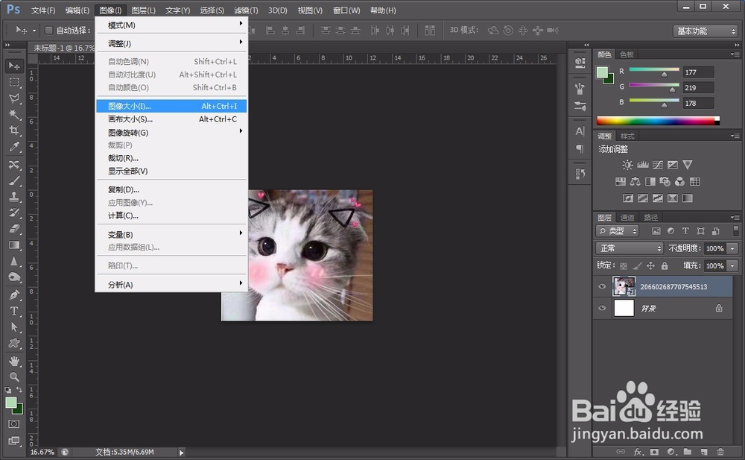This screenshot has height=460, width=745.
Task: Select the Eyedropper tool
Action: (14, 147)
